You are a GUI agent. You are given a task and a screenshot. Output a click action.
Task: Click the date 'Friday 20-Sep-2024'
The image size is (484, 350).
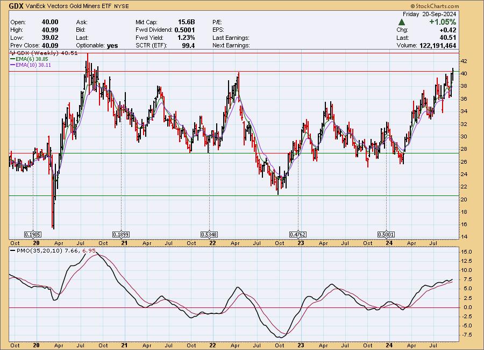(x=429, y=14)
